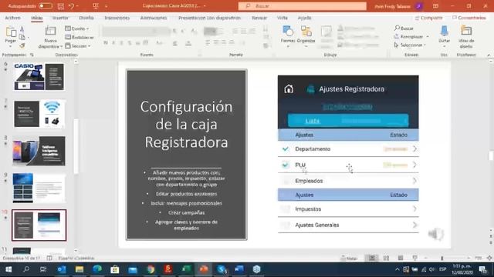This screenshot has height=277, width=494.
Task: Click the Restablecer button
Action: pyautogui.click(x=80, y=38)
